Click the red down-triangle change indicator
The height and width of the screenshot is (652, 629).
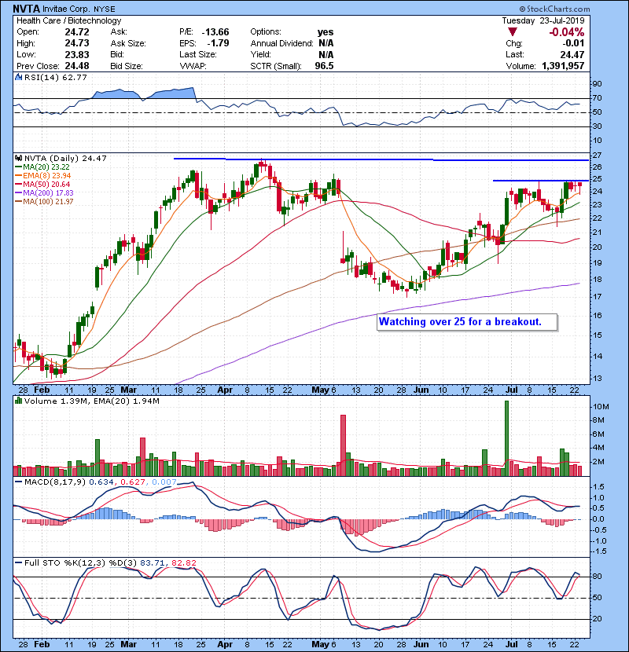point(513,32)
